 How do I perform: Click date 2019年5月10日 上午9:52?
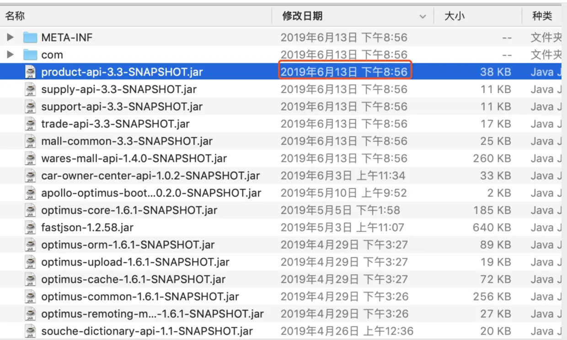(x=343, y=193)
